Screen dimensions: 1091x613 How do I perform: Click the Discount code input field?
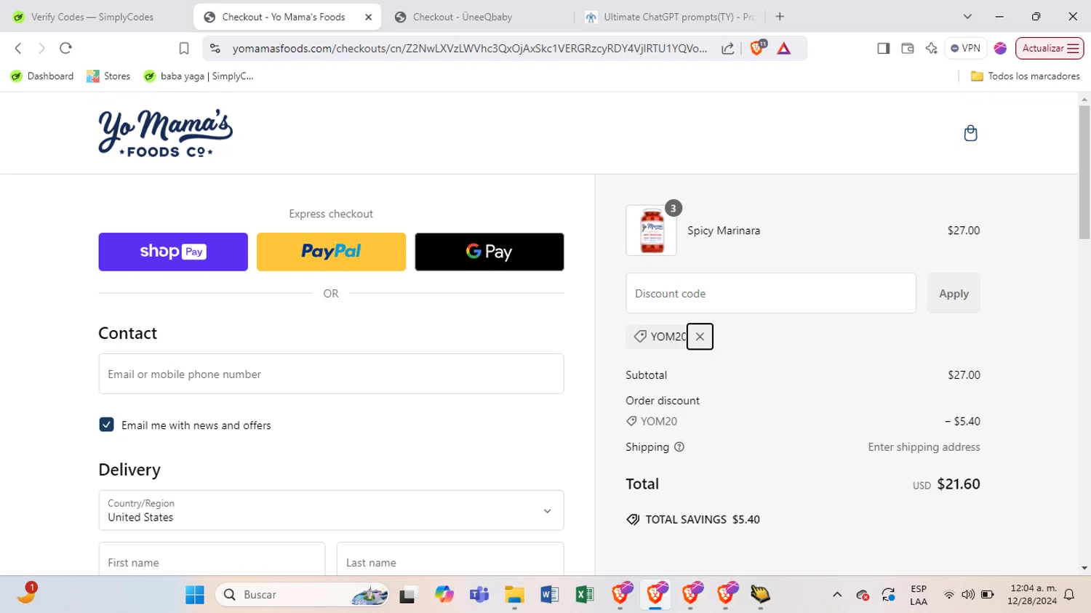click(x=771, y=293)
